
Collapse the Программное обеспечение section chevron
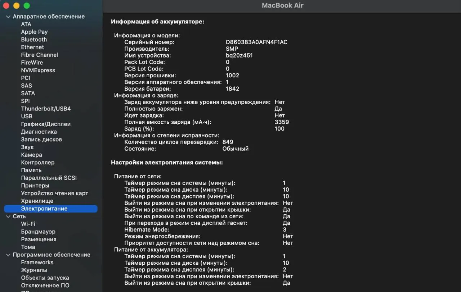(x=8, y=255)
